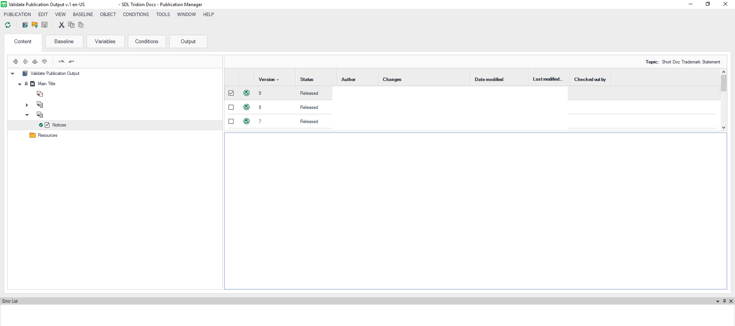Uncheck the version 9 checkbox
The width and height of the screenshot is (735, 326).
[x=231, y=93]
